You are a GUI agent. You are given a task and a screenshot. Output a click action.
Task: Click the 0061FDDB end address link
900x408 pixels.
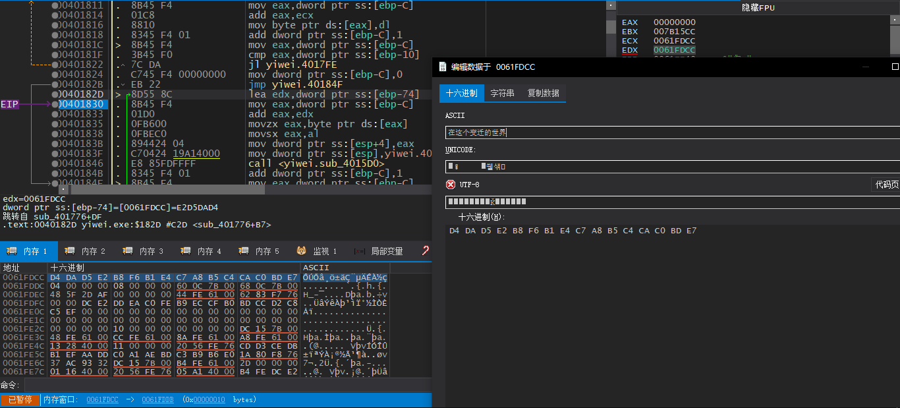(157, 399)
